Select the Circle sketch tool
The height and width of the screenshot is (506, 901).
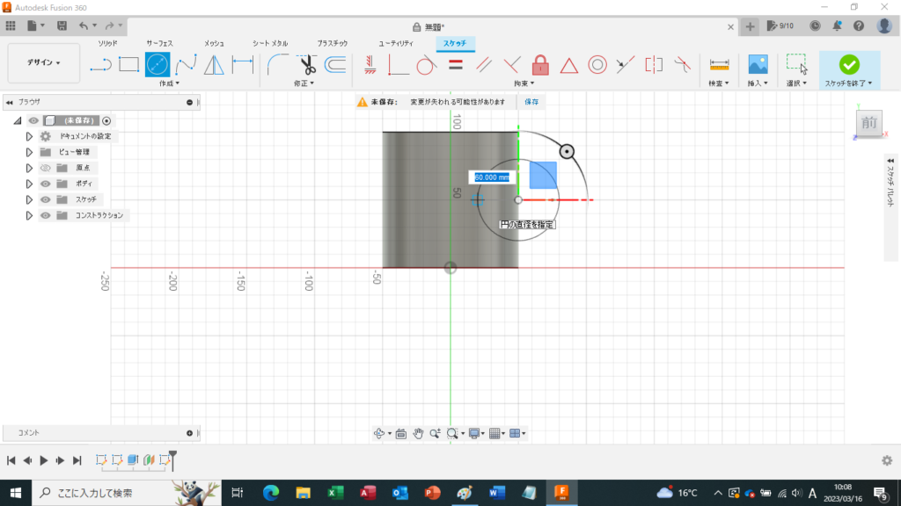[157, 65]
